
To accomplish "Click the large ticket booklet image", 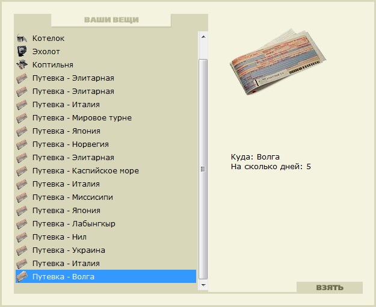I will point(277,61).
